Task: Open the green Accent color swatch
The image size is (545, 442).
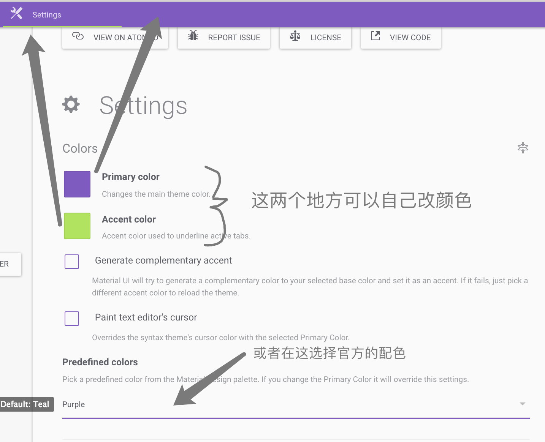Action: (77, 226)
